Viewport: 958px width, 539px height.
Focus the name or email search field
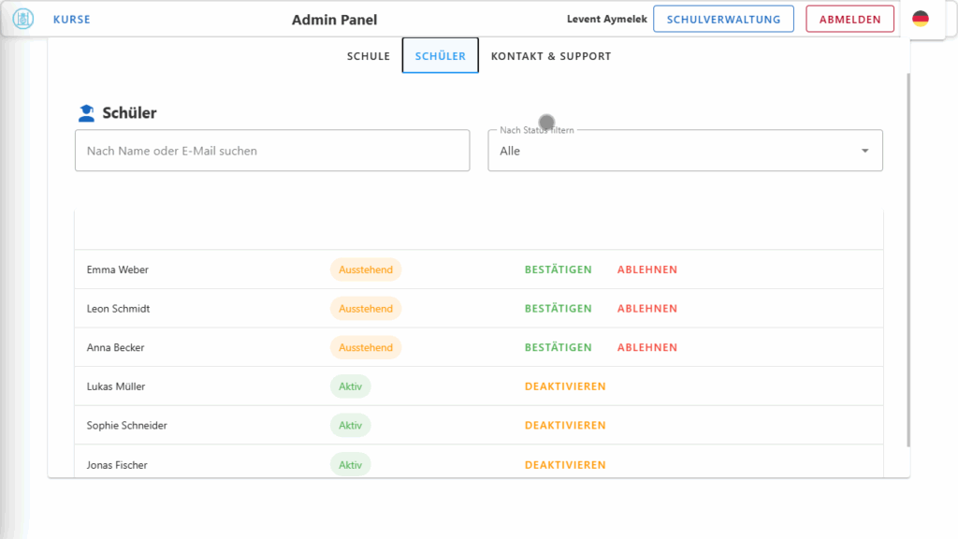click(271, 151)
